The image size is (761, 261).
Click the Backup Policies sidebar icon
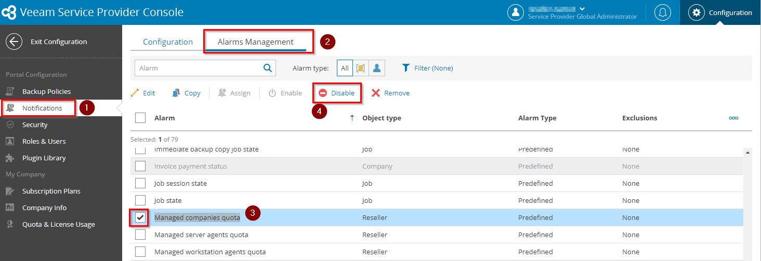10,91
